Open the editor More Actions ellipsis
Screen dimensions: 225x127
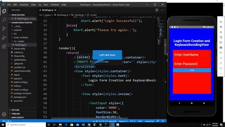[x=162, y=10]
